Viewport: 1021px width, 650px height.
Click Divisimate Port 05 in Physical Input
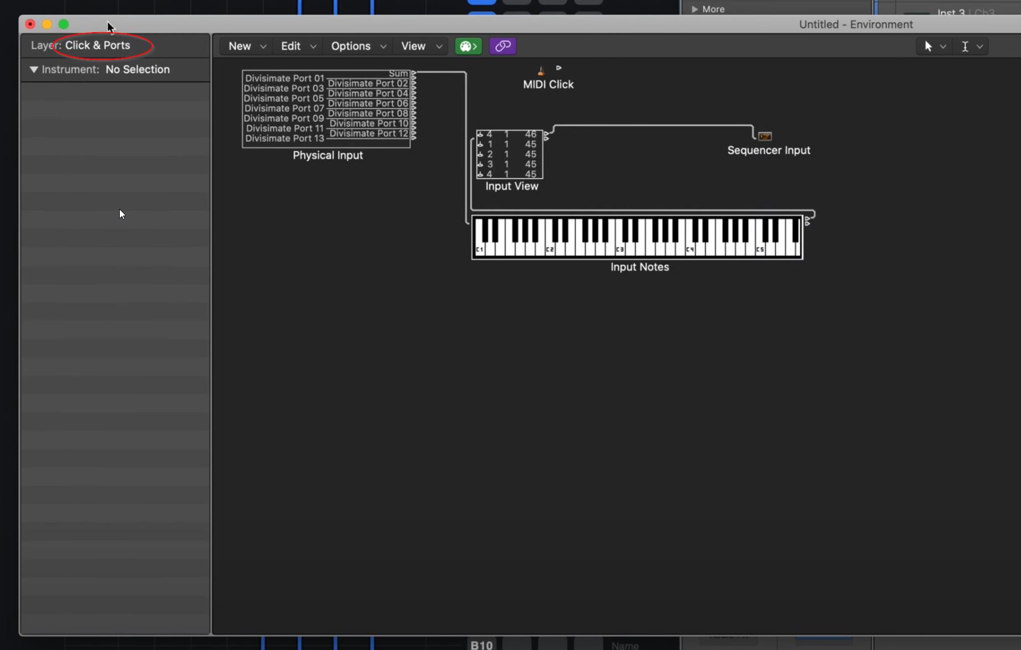click(284, 98)
